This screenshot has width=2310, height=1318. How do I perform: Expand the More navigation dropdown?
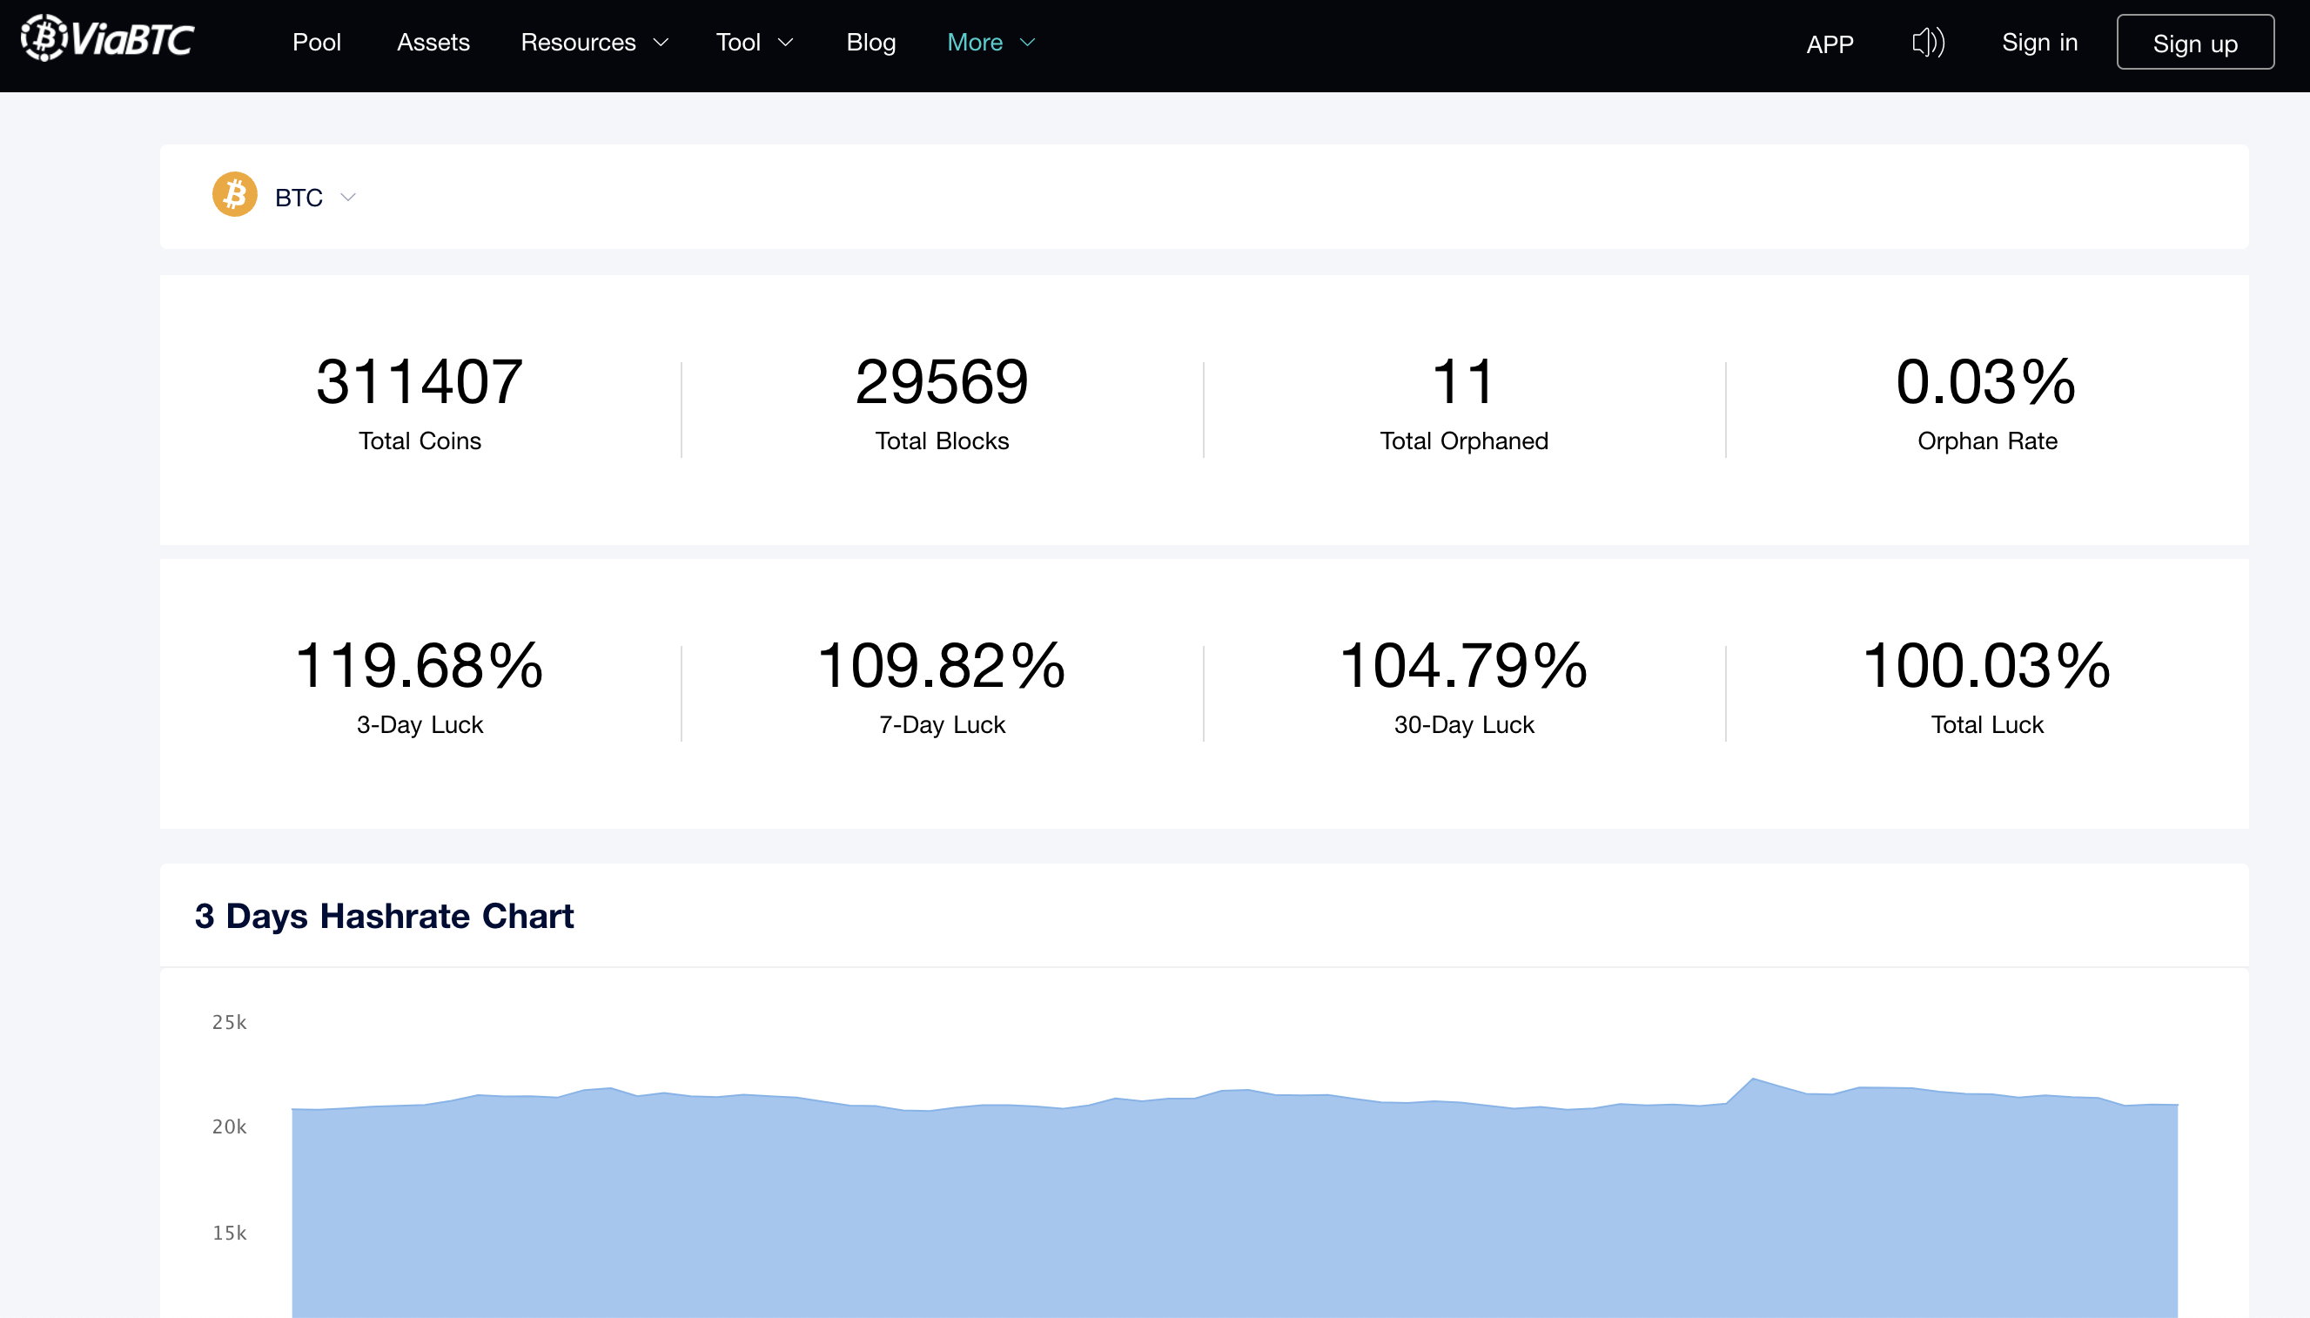[x=990, y=43]
